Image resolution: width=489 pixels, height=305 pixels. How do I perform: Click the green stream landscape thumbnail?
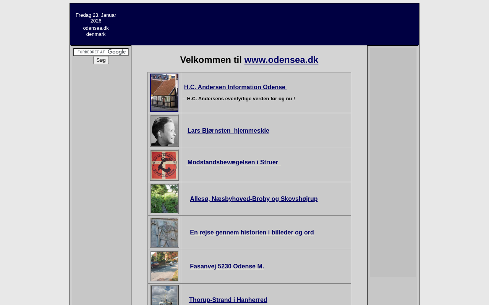(164, 199)
